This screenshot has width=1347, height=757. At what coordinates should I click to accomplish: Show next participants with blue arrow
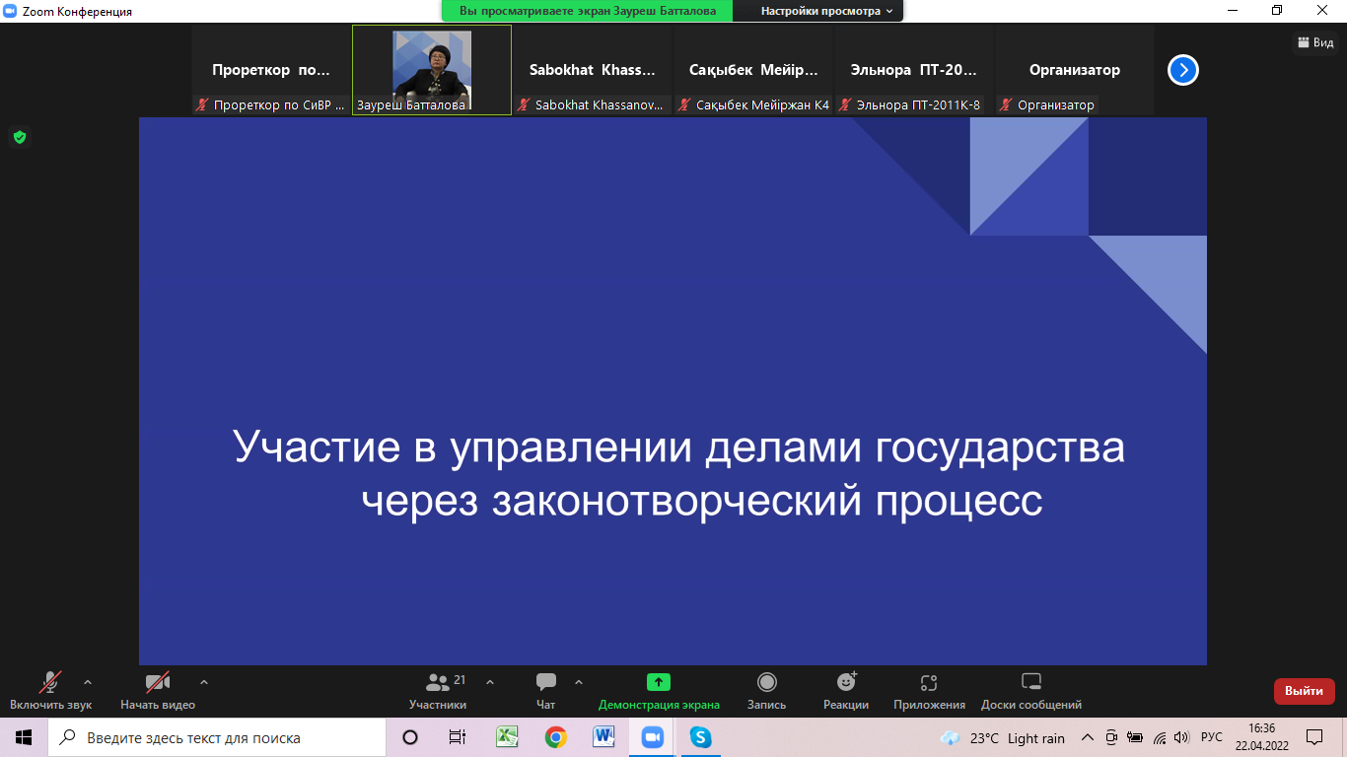1182,70
